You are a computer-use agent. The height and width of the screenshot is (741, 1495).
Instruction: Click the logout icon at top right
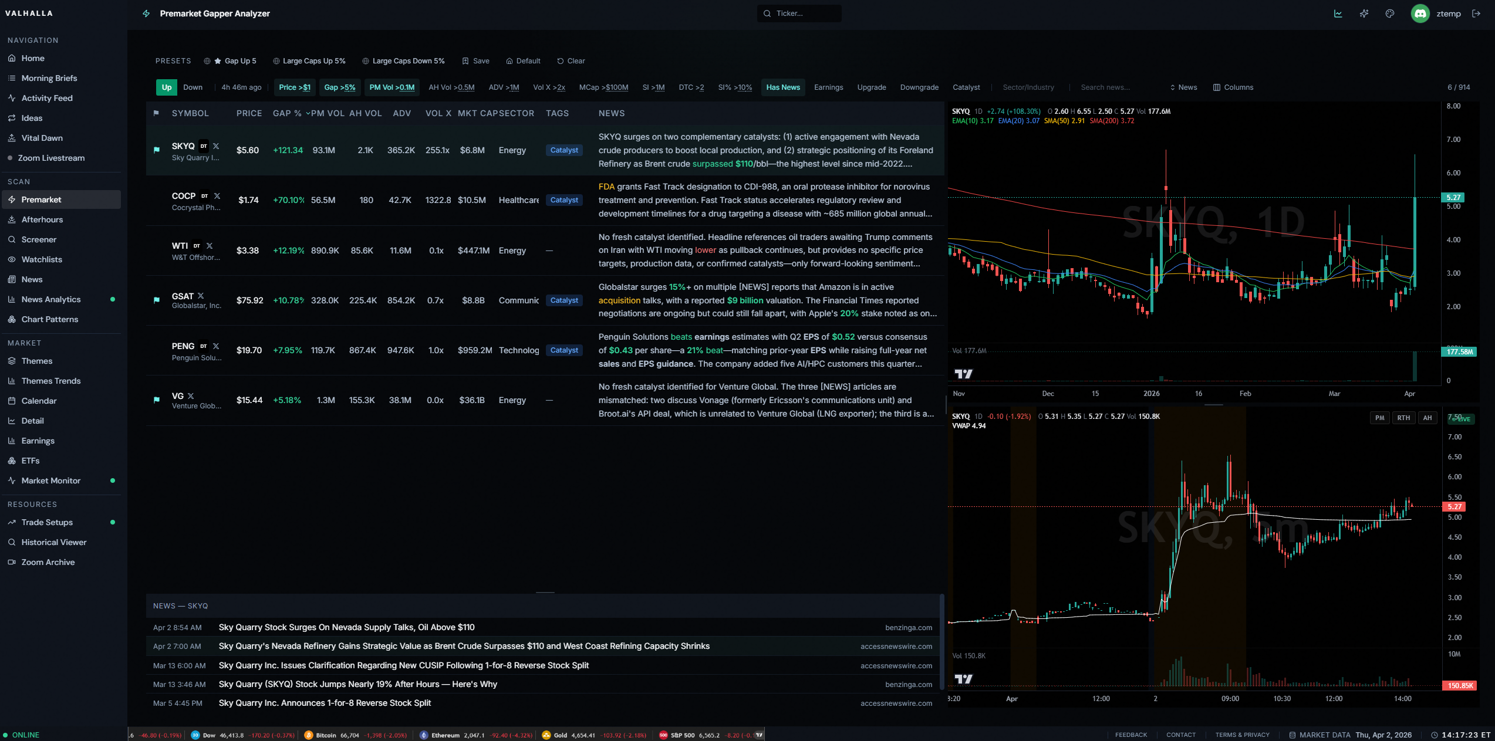[1478, 13]
